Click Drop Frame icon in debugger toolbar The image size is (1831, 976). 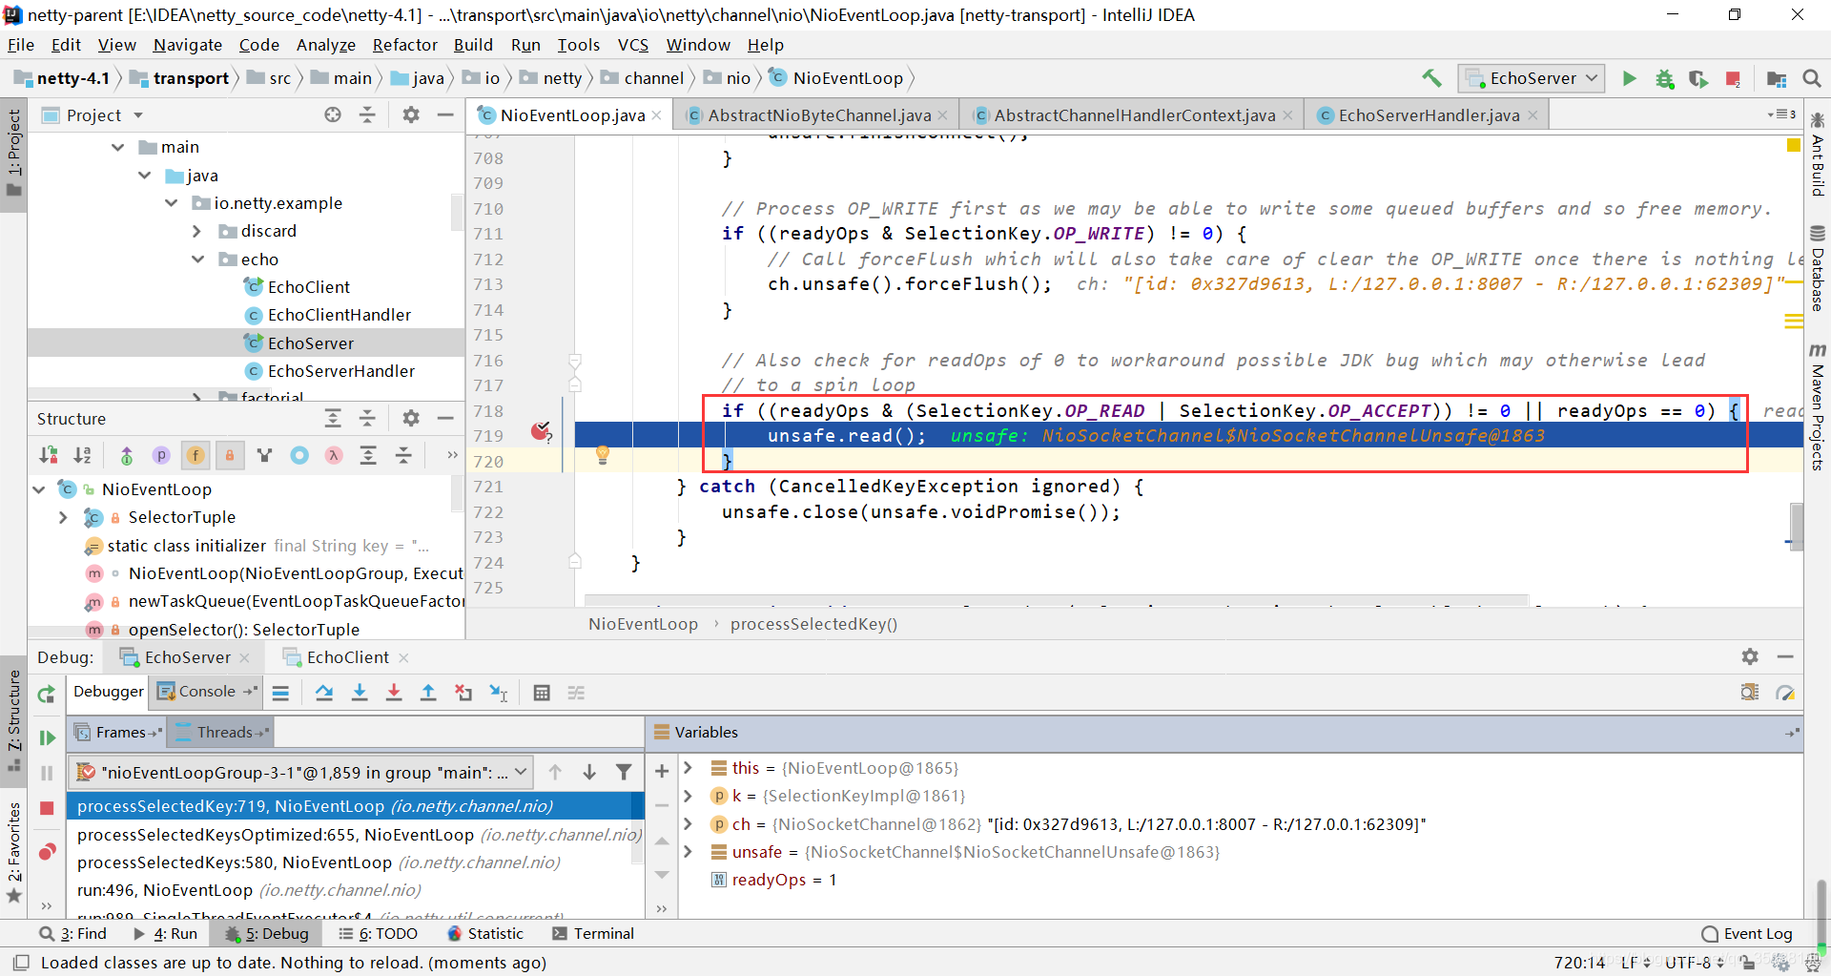coord(463,693)
